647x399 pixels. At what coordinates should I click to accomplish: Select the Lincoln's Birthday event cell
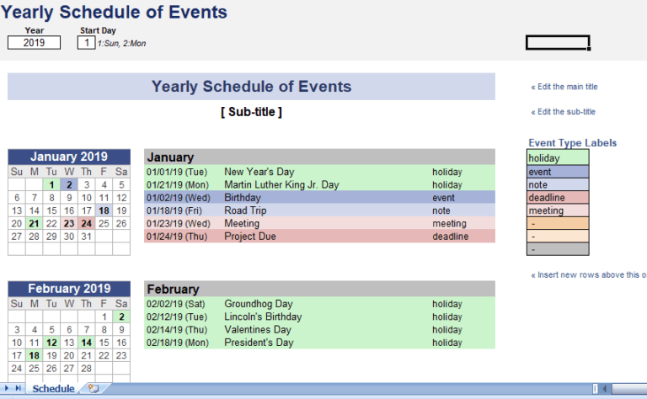click(x=263, y=317)
